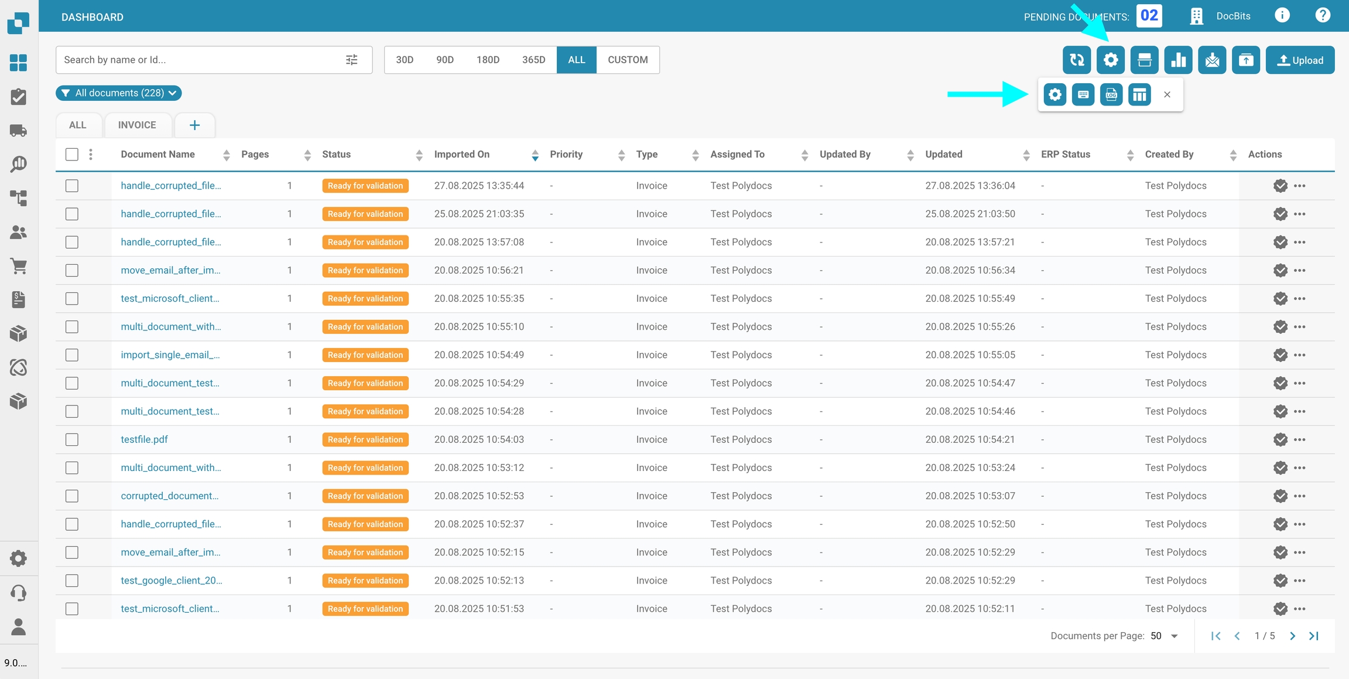Click the Upload button
1349x679 pixels.
tap(1299, 60)
